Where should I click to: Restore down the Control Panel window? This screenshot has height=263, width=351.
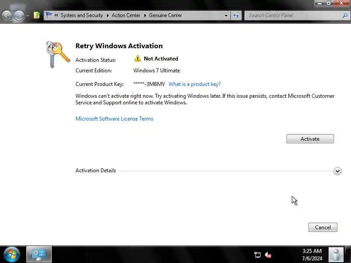coord(329,3)
